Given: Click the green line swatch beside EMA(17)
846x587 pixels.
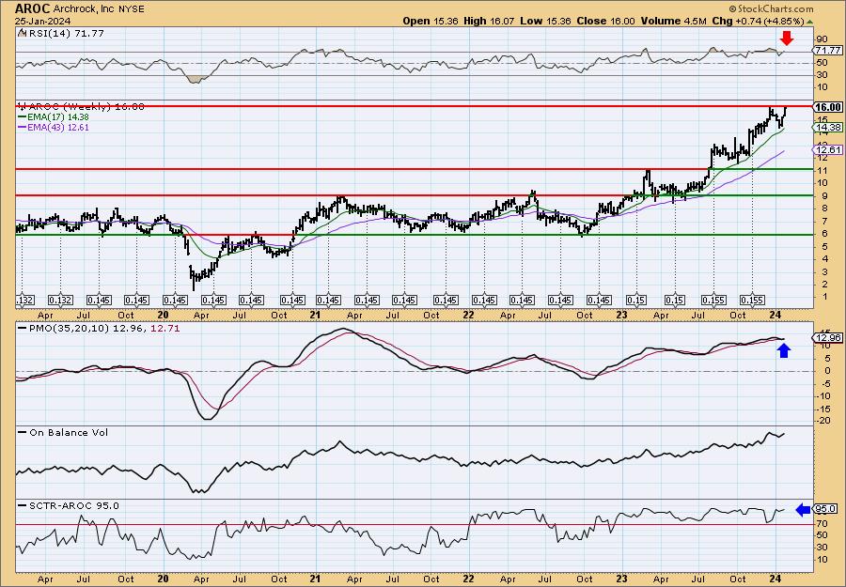Looking at the screenshot, I should pyautogui.click(x=22, y=117).
